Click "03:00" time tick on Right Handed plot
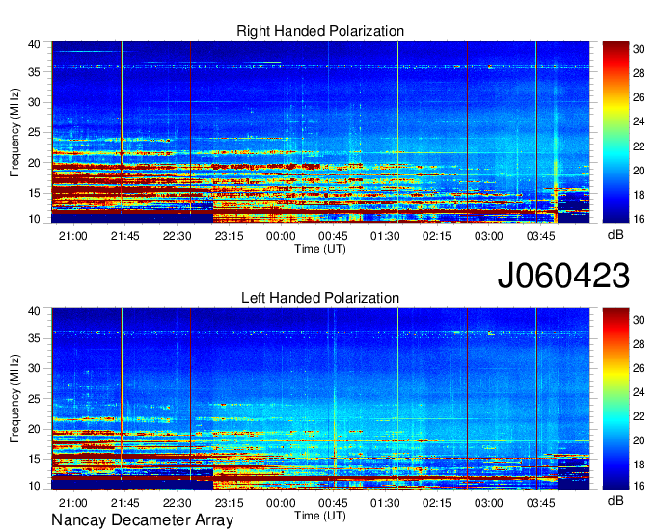 click(x=489, y=236)
